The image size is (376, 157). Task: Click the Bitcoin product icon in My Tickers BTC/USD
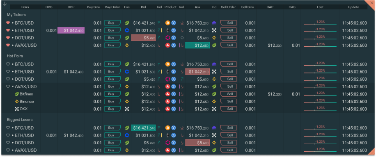(x=167, y=23)
